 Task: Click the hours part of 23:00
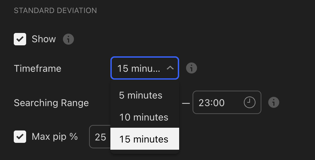[x=203, y=103]
